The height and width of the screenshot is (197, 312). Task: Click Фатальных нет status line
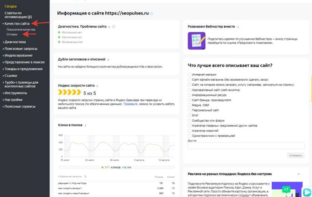click(x=70, y=32)
